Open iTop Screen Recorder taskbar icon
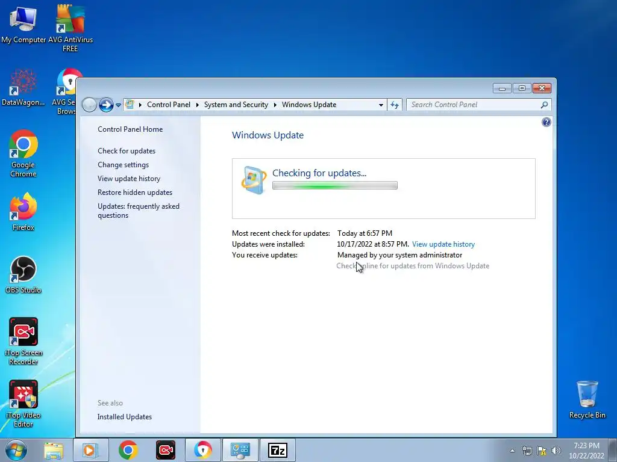The height and width of the screenshot is (462, 617). coord(166,450)
